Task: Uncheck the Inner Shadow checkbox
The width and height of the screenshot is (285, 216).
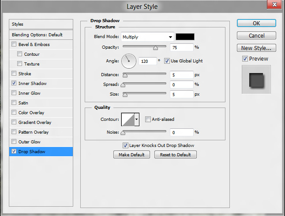Action: point(14,83)
